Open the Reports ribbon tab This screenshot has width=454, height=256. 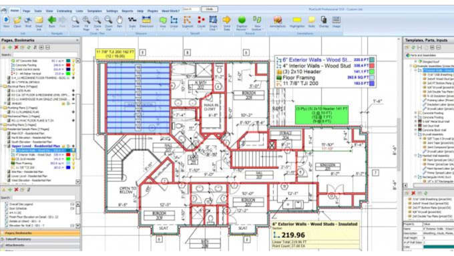coord(127,11)
